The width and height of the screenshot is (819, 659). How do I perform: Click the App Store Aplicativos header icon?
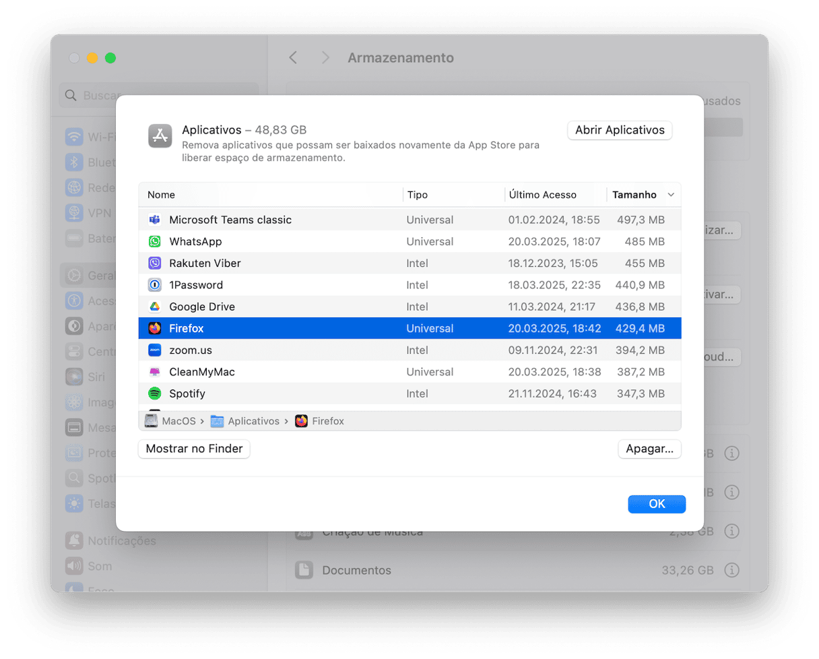tap(160, 136)
